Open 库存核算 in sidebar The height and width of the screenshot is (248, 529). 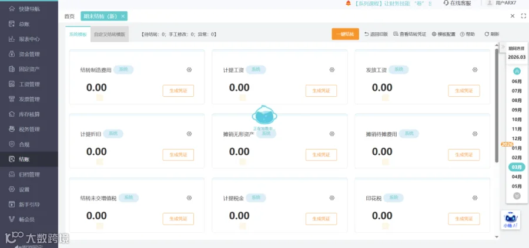[29, 114]
